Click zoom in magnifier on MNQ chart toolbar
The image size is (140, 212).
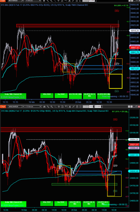click(52, 107)
